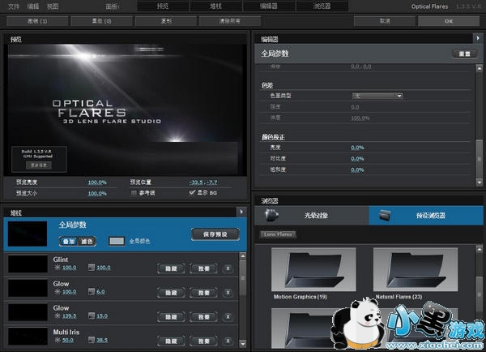
Task: Click the 保存预设 (Save Preset) button
Action: [x=215, y=234]
